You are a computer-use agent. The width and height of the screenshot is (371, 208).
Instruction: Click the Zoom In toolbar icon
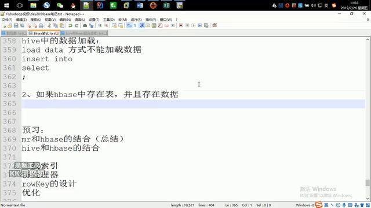coord(100,25)
